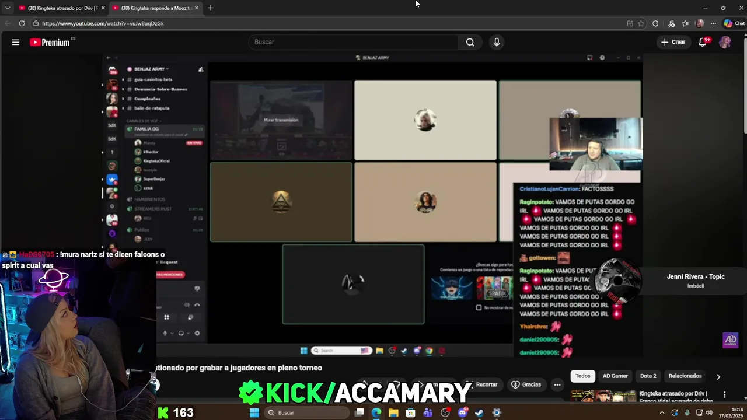
Task: Open the Kingteka recommended video thumbnail
Action: click(x=603, y=396)
